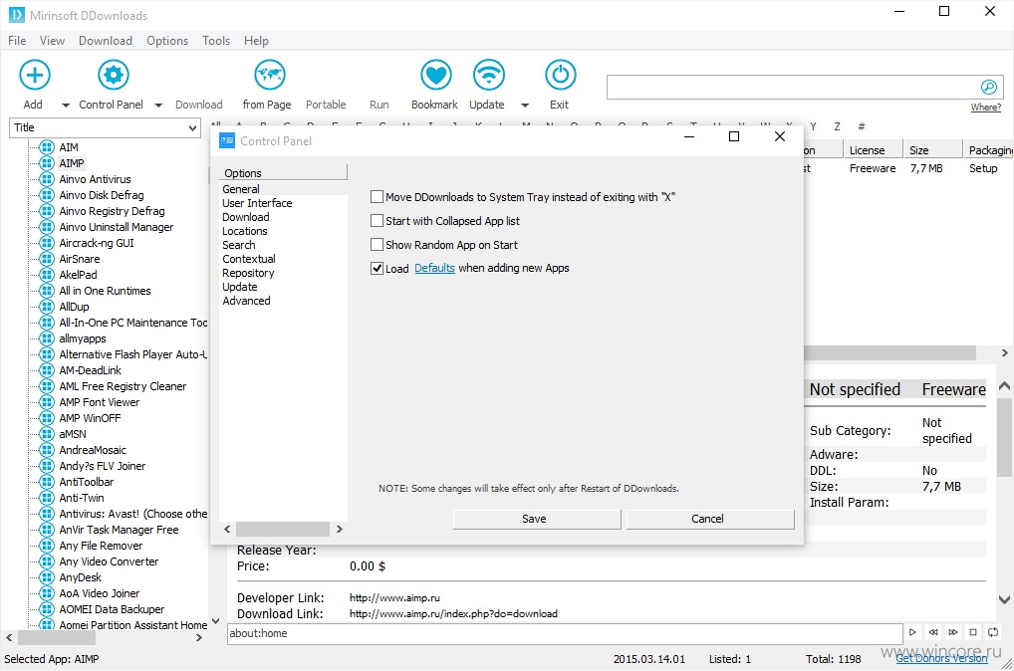1014x671 pixels.
Task: Open the Get Donors Version link
Action: [x=941, y=658]
